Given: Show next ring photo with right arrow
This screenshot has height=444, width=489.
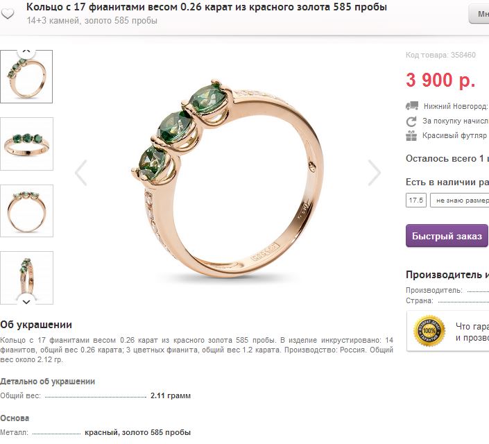Looking at the screenshot, I should pyautogui.click(x=375, y=173).
